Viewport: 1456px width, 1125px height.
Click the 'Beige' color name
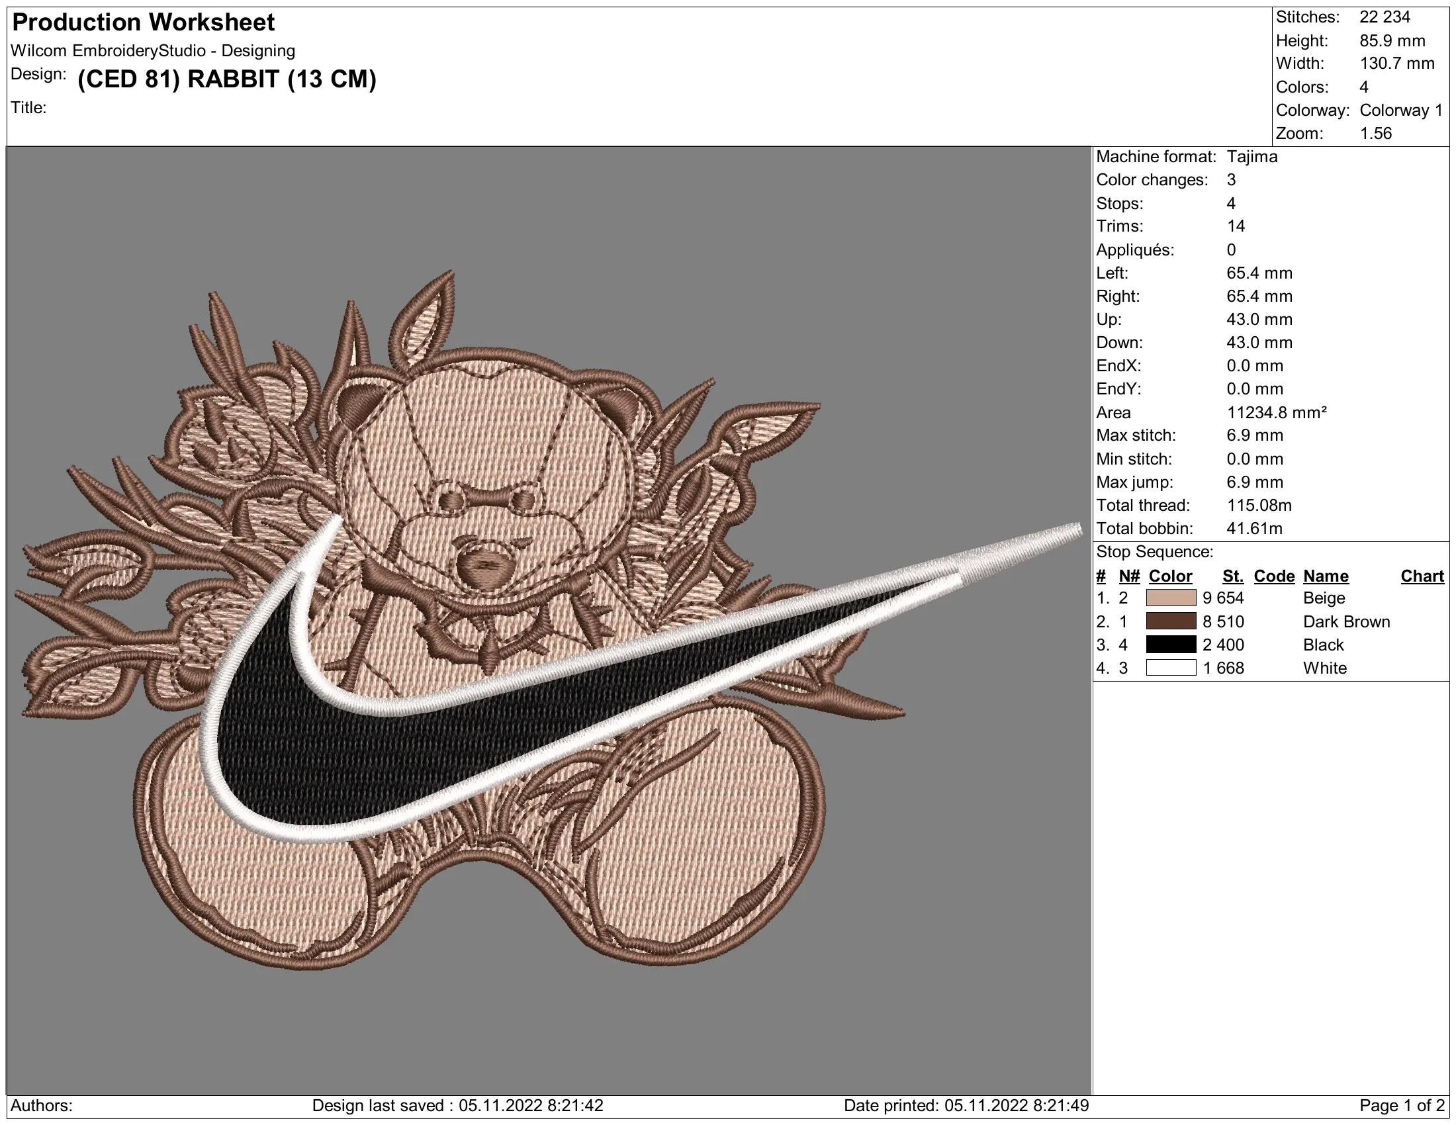pyautogui.click(x=1324, y=598)
